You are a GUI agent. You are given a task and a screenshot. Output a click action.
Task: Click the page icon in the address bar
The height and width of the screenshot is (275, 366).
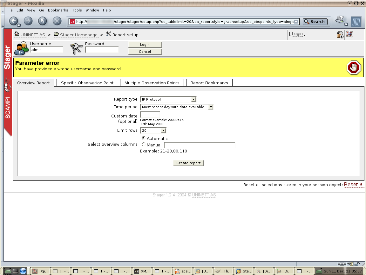coord(72,22)
